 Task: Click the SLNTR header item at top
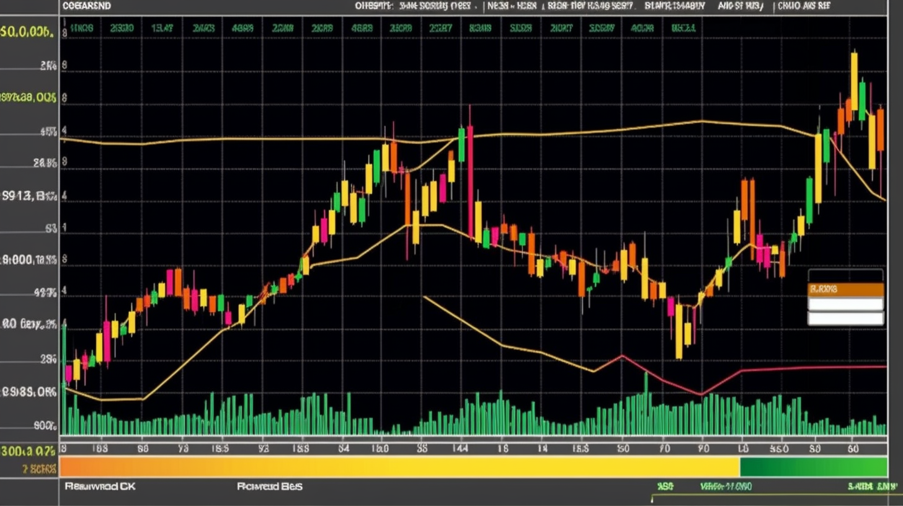coord(674,6)
